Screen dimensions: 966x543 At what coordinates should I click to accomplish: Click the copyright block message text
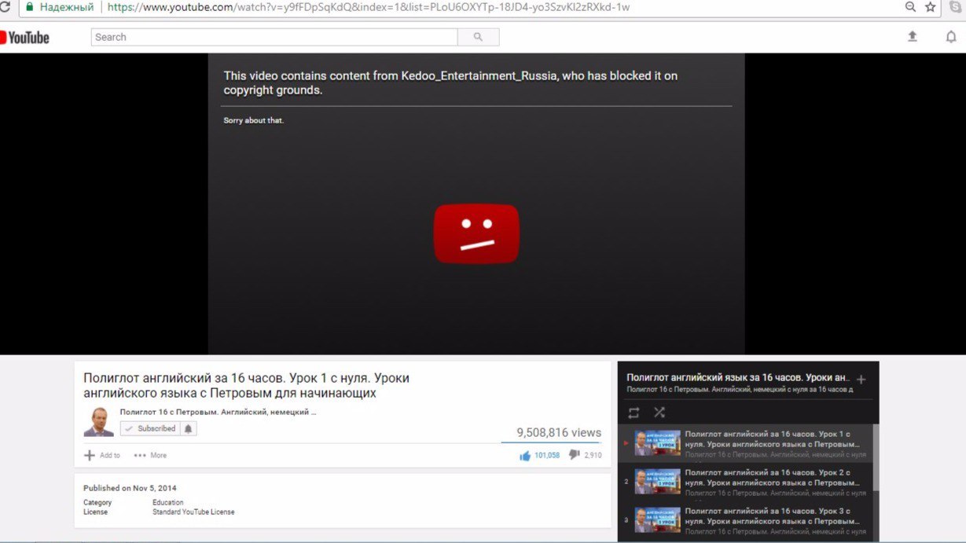(450, 83)
